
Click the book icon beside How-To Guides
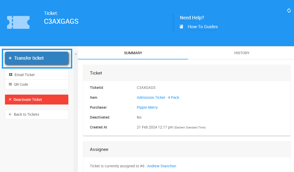[x=182, y=27]
